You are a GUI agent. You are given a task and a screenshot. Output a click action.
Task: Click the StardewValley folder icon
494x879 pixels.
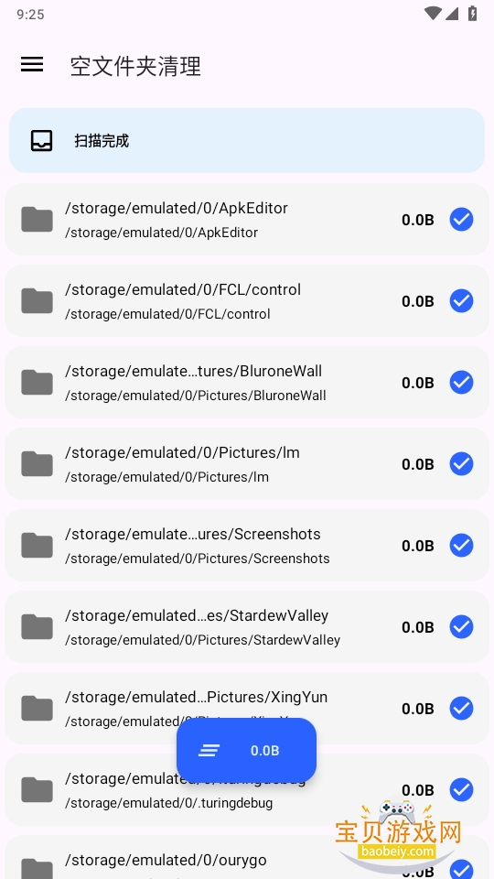[37, 626]
